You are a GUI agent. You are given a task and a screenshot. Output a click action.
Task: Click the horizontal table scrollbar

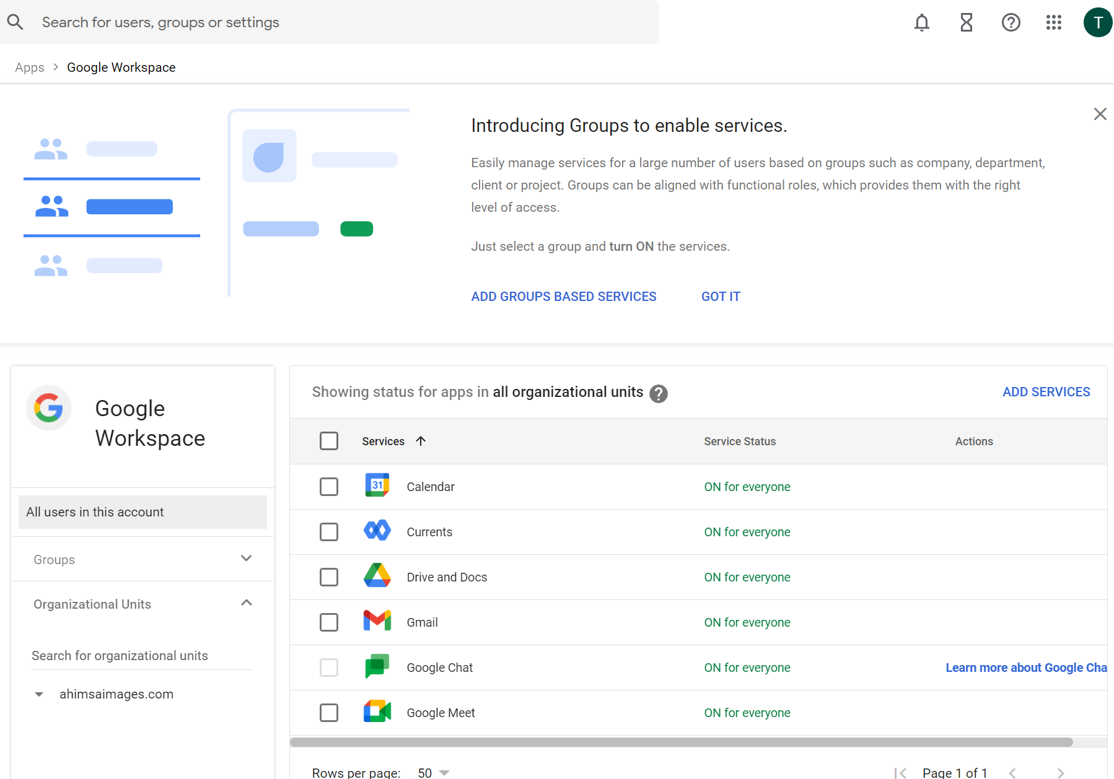(x=682, y=742)
